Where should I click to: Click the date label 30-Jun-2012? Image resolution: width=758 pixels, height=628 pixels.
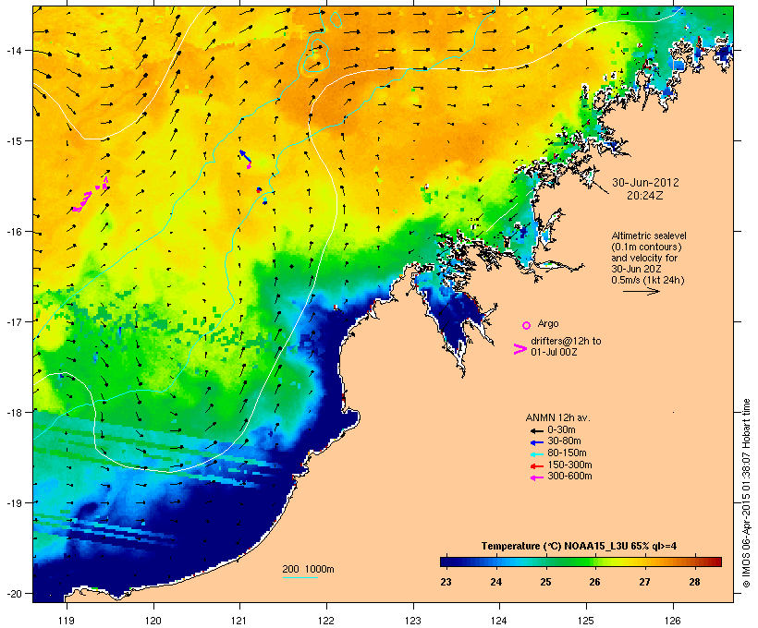(645, 183)
